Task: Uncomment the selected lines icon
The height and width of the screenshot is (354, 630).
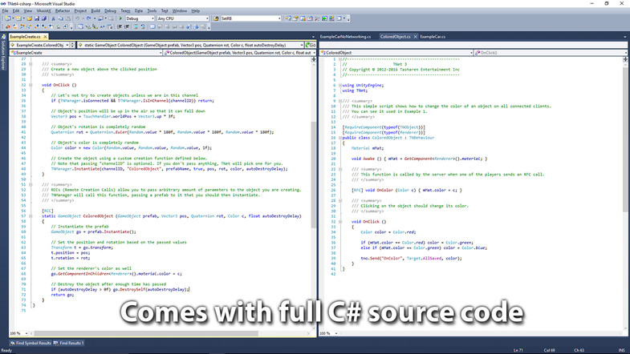Action: click(143, 27)
